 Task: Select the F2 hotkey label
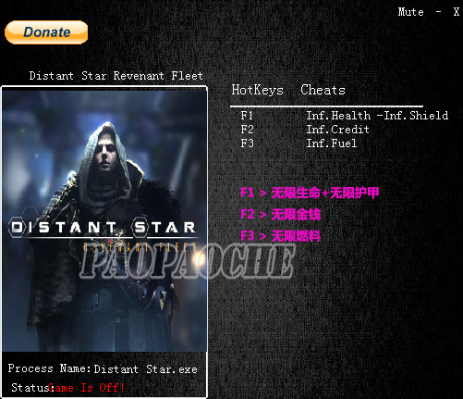pyautogui.click(x=247, y=130)
